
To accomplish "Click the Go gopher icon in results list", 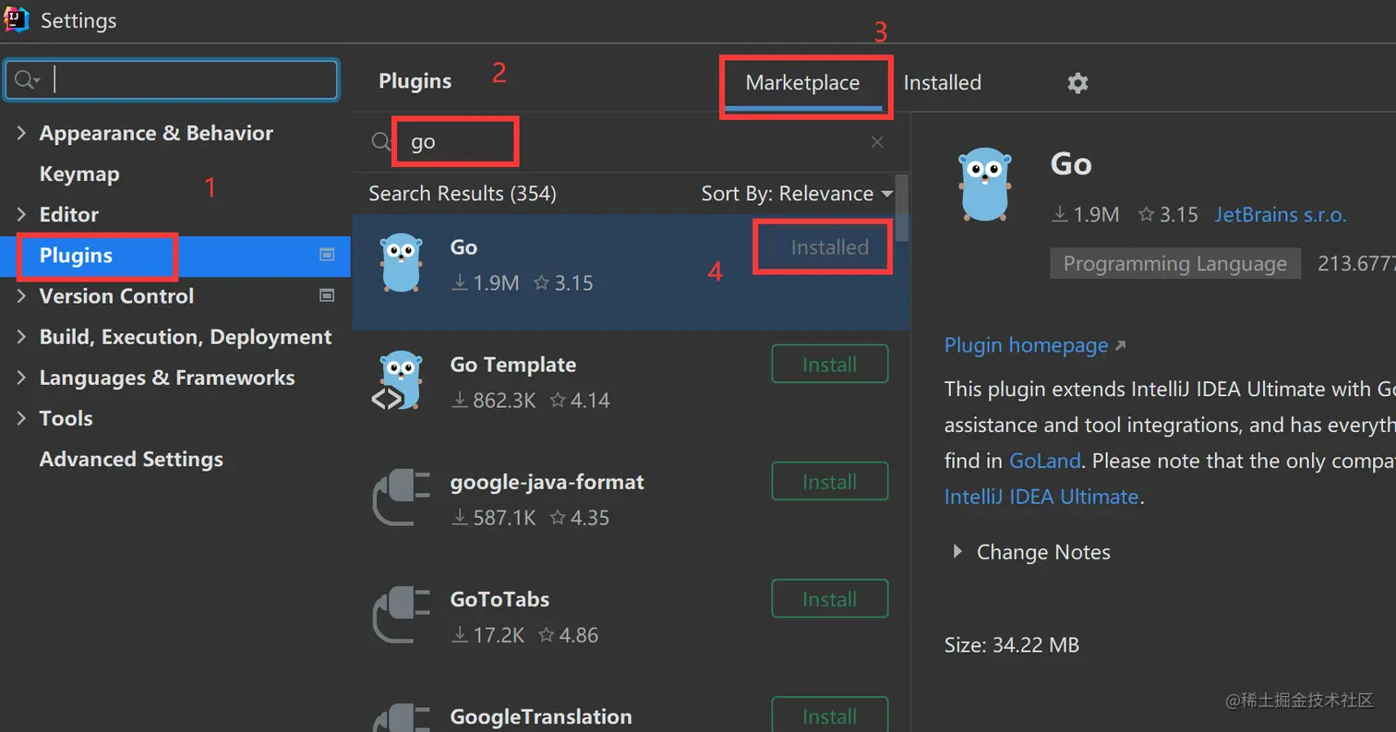I will pyautogui.click(x=402, y=263).
